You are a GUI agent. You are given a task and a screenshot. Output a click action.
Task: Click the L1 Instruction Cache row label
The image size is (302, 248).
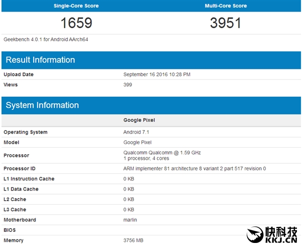point(29,179)
